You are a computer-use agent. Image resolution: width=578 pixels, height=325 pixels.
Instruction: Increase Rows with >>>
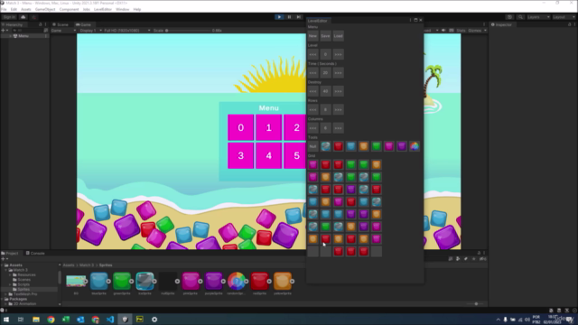coord(338,109)
